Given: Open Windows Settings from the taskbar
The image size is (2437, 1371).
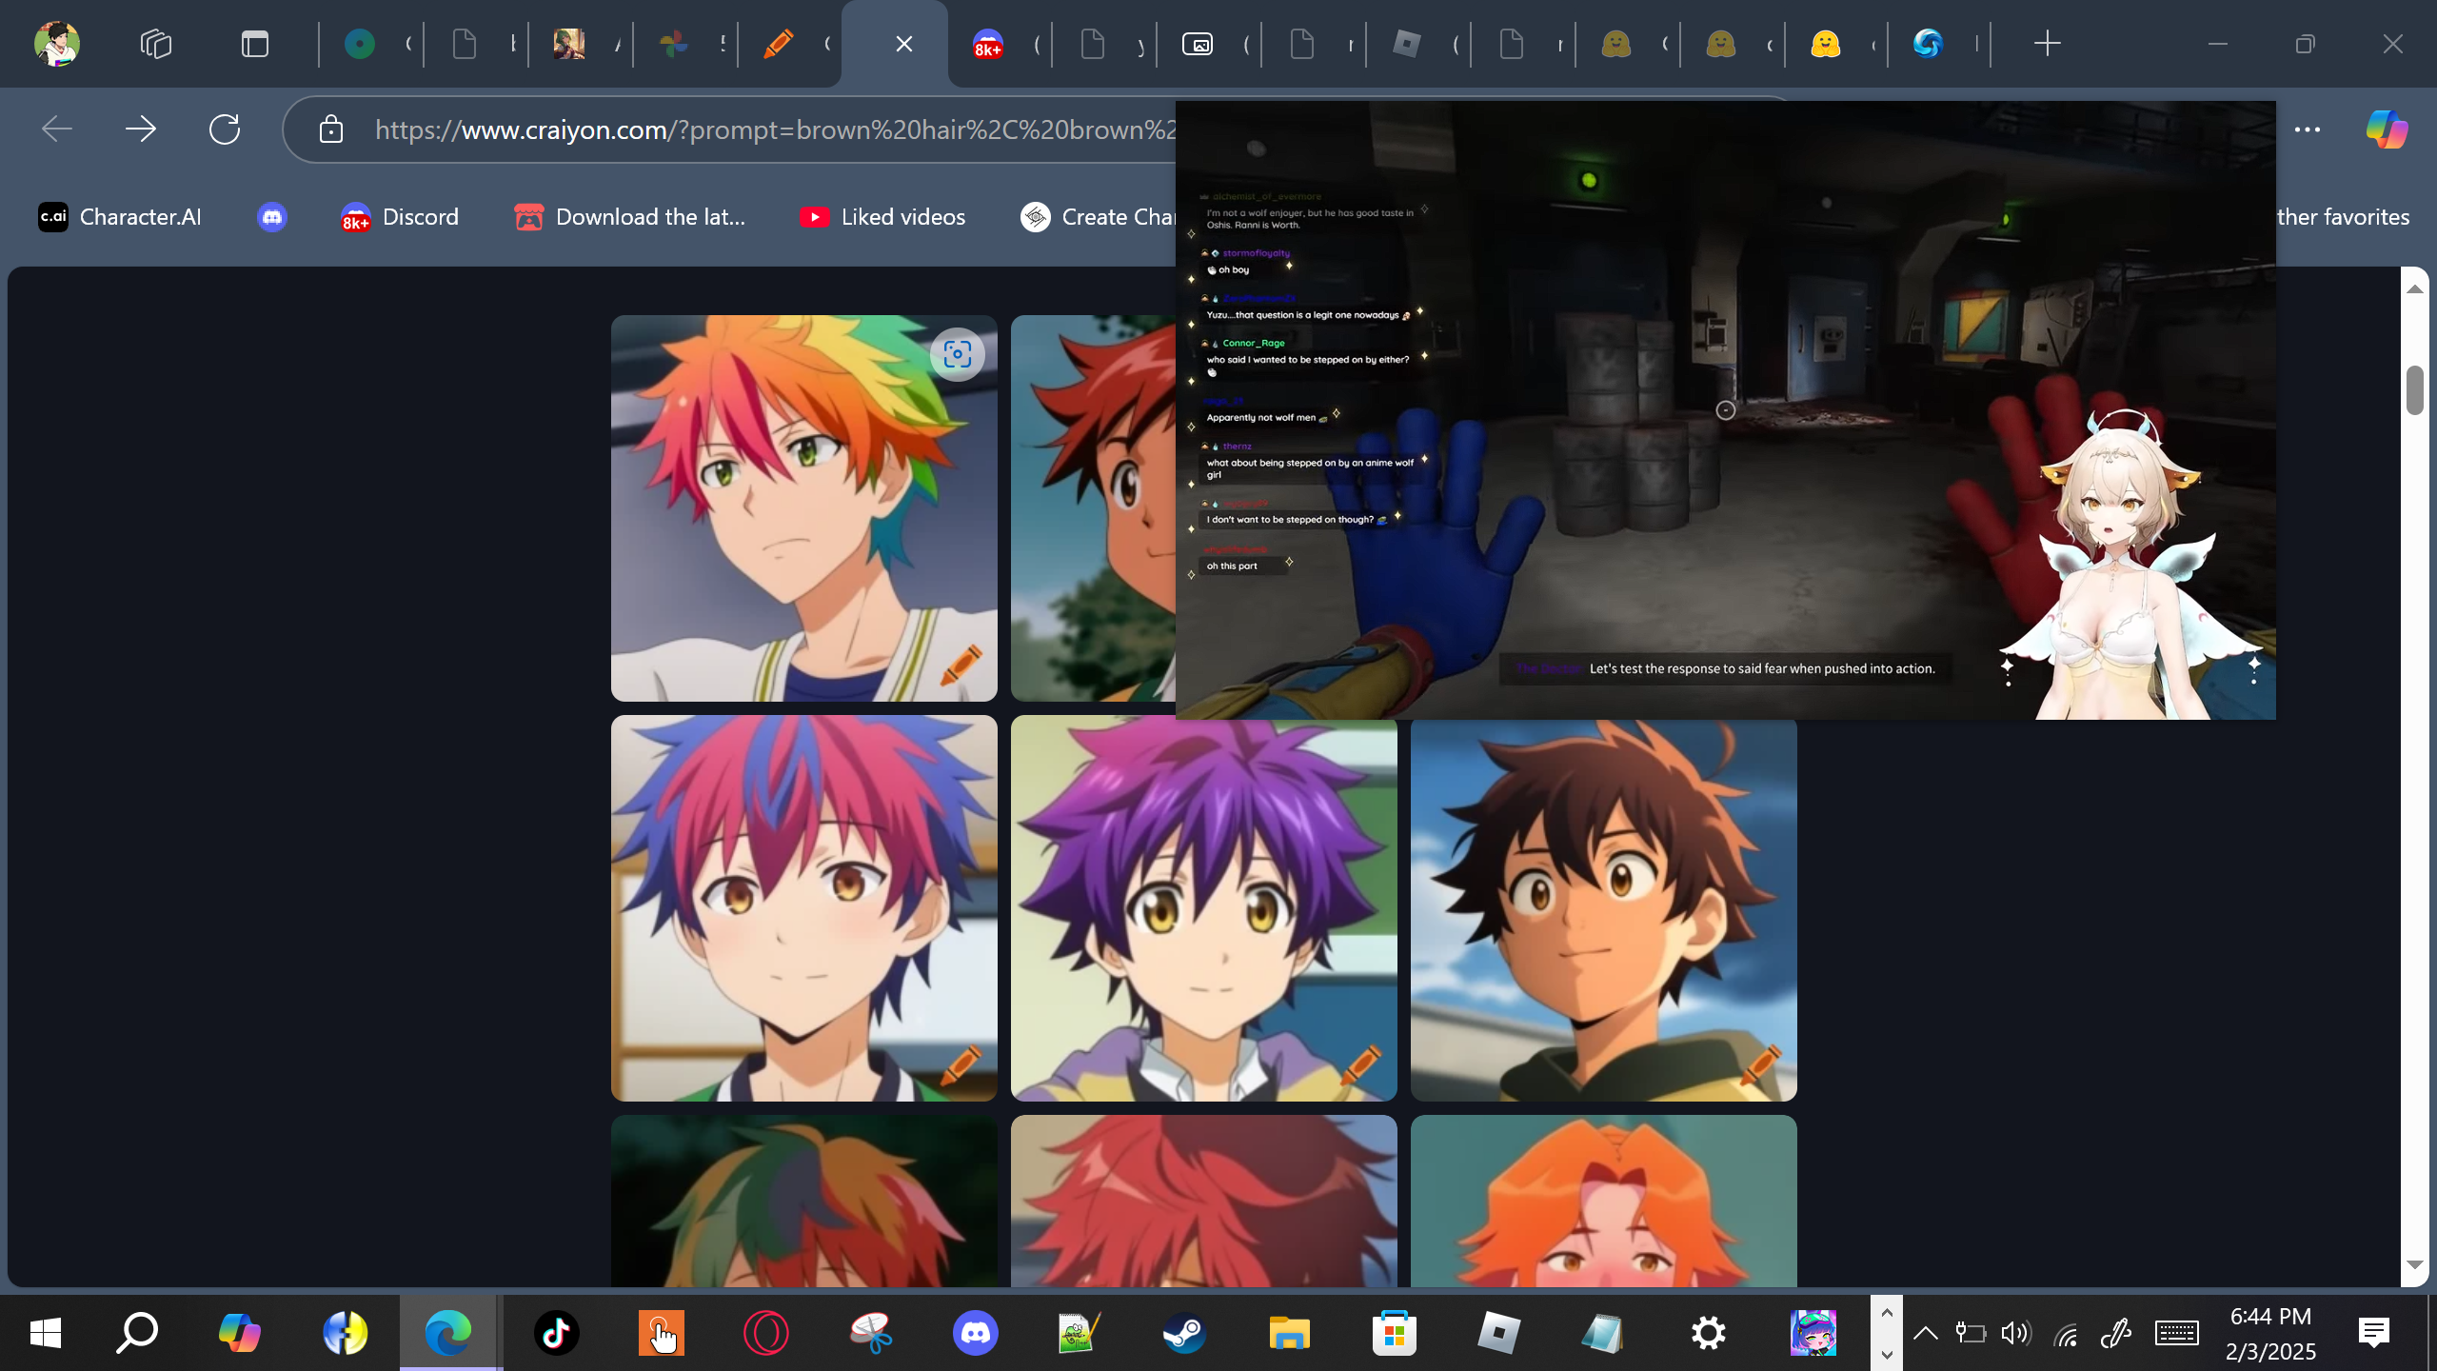Looking at the screenshot, I should [x=1709, y=1333].
